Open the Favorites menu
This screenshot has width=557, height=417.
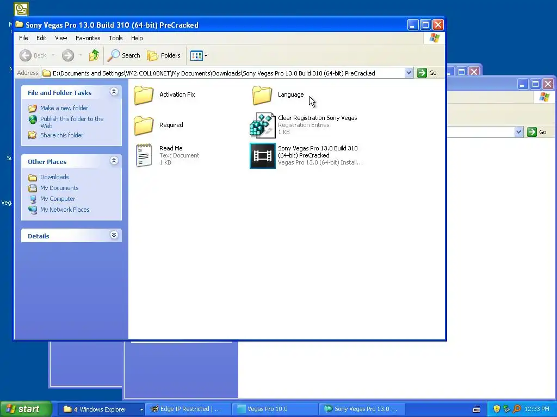(x=88, y=38)
